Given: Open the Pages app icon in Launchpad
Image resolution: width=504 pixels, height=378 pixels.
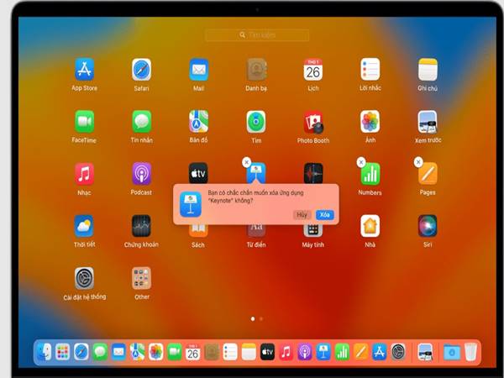Looking at the screenshot, I should click(428, 174).
